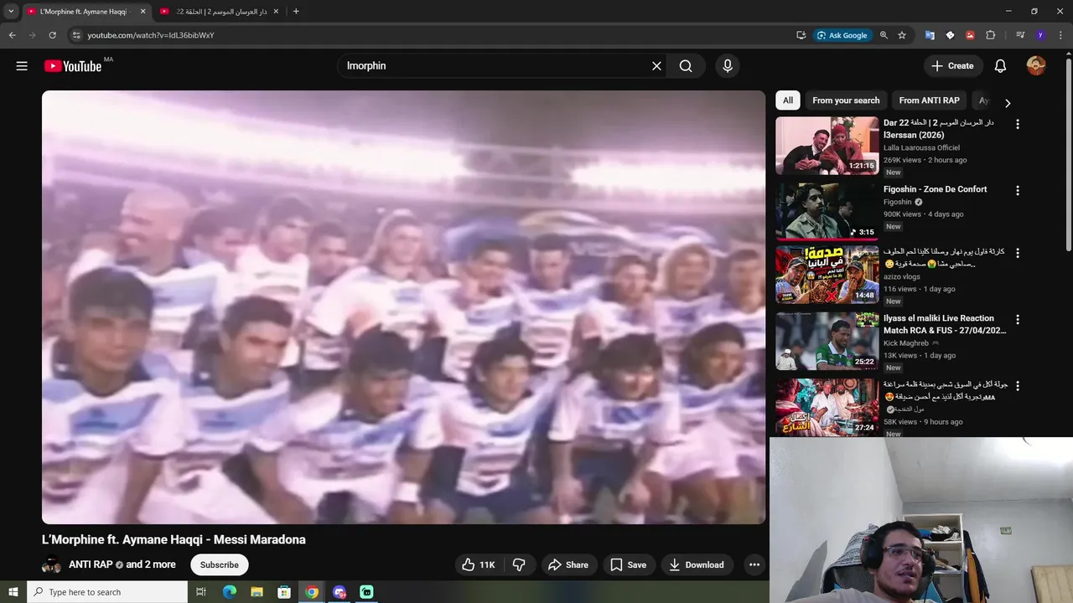Share the video

click(x=568, y=564)
